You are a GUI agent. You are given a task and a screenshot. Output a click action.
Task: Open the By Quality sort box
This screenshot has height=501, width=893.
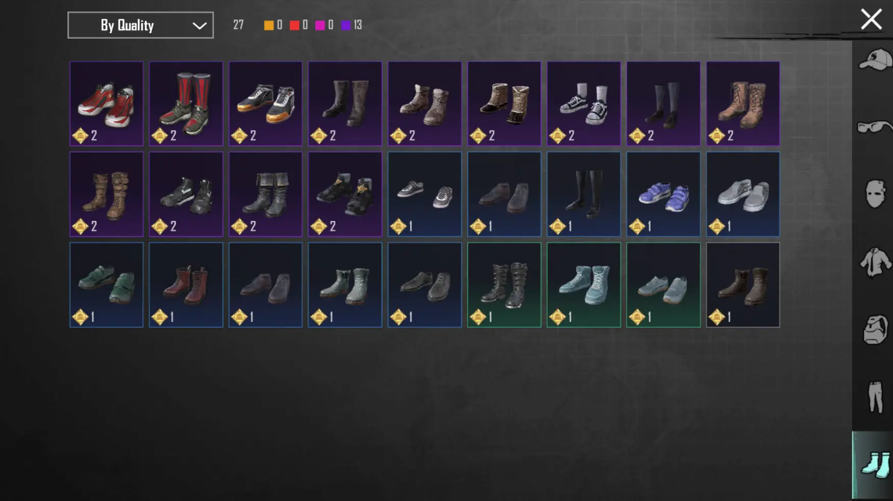(141, 25)
